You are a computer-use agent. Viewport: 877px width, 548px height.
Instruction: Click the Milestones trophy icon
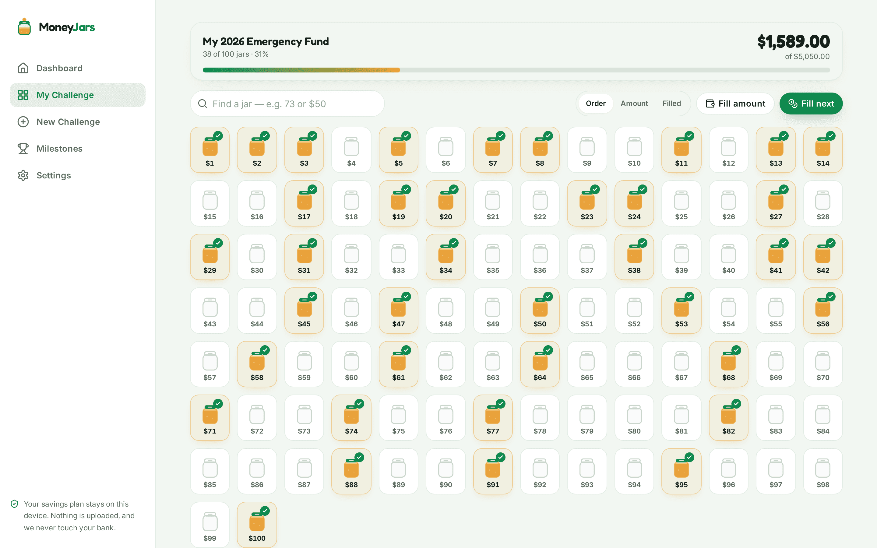(23, 149)
